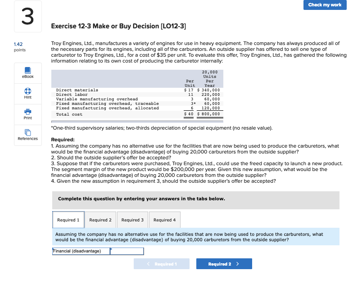Click the financial advantage answer input field
The image size is (362, 284).
tap(127, 251)
